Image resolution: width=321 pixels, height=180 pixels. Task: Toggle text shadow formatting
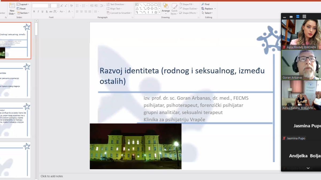[47, 11]
